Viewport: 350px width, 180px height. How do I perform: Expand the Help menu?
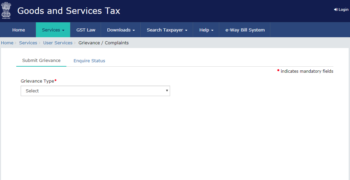(x=206, y=30)
